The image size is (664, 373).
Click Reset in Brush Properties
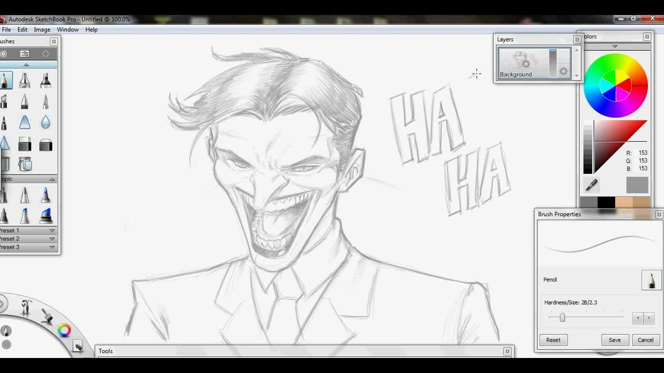click(553, 340)
